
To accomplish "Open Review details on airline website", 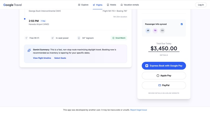I will click(x=164, y=93).
